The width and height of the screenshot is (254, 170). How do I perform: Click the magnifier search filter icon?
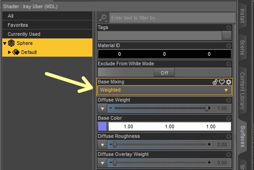[103, 18]
